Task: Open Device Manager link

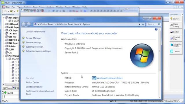Action: click(x=34, y=38)
